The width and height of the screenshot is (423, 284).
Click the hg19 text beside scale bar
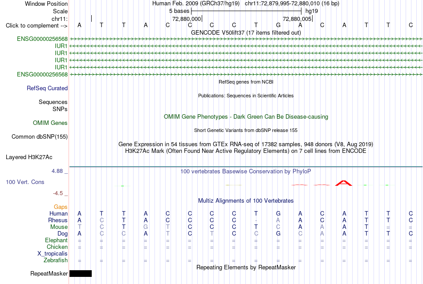312,11
